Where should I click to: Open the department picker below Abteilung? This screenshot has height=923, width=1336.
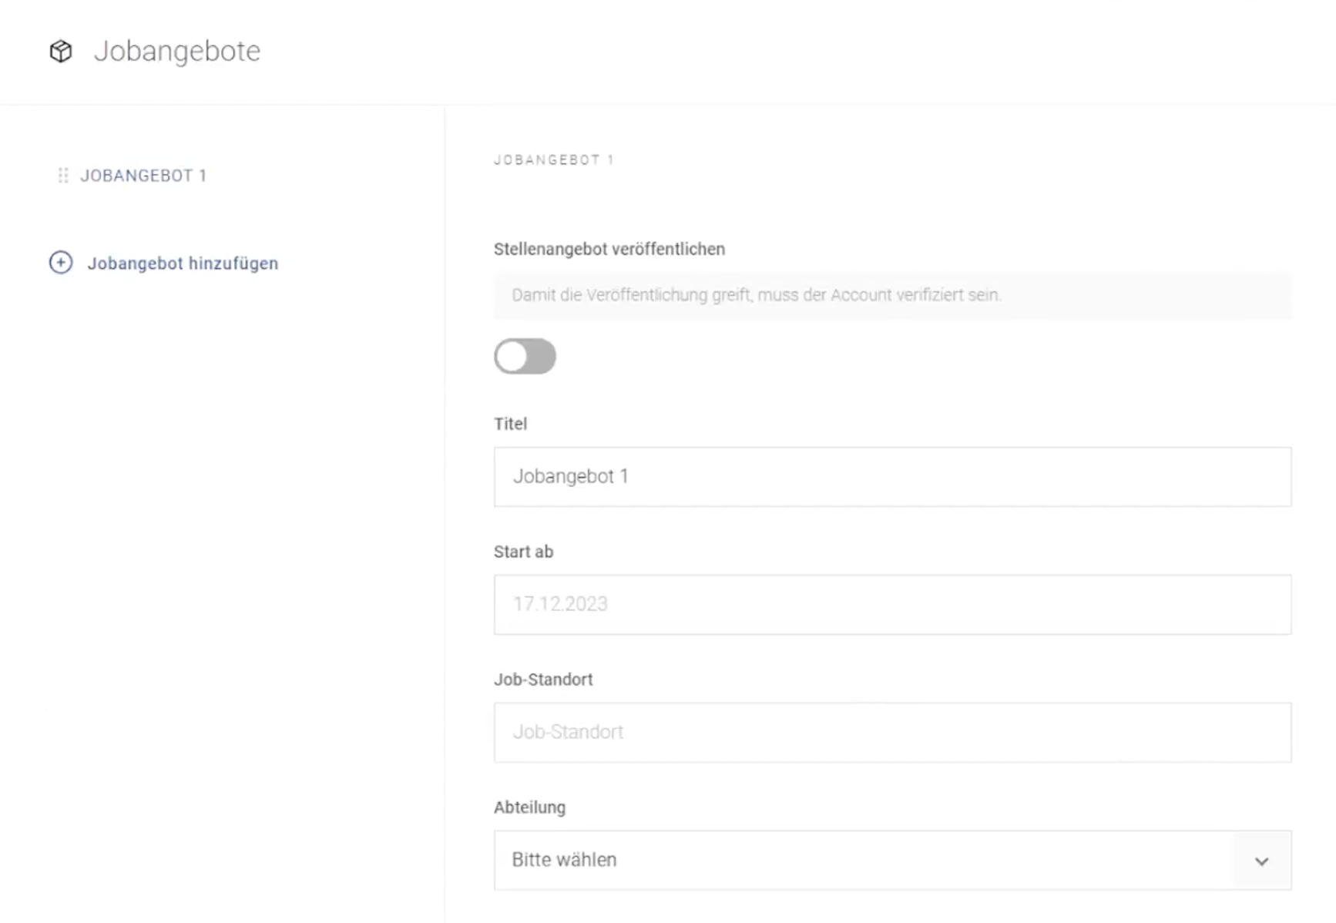tap(892, 861)
